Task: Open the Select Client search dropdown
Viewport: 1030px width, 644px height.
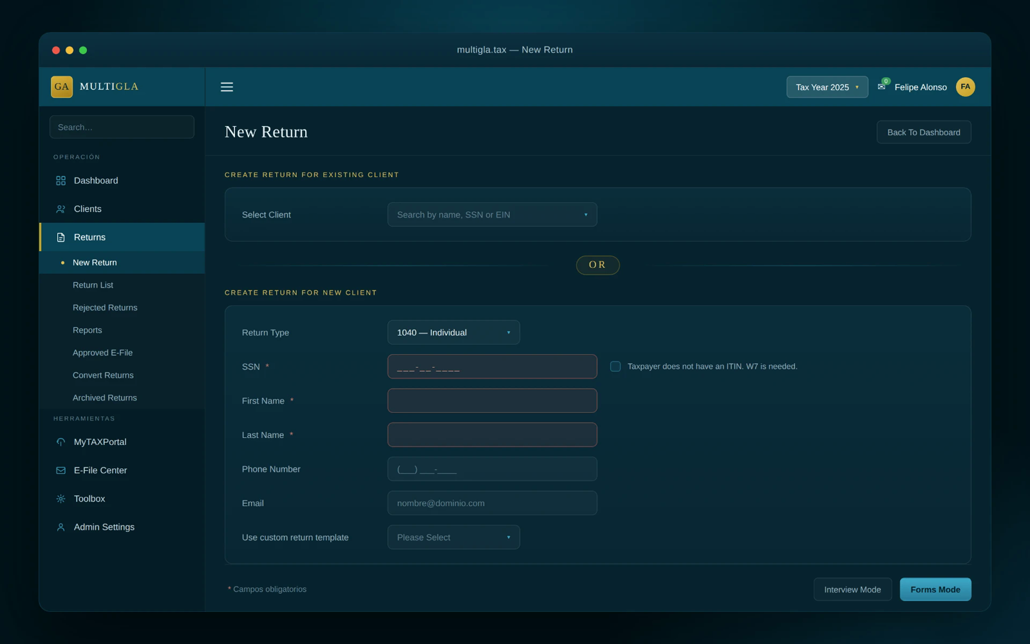Action: [x=492, y=214]
